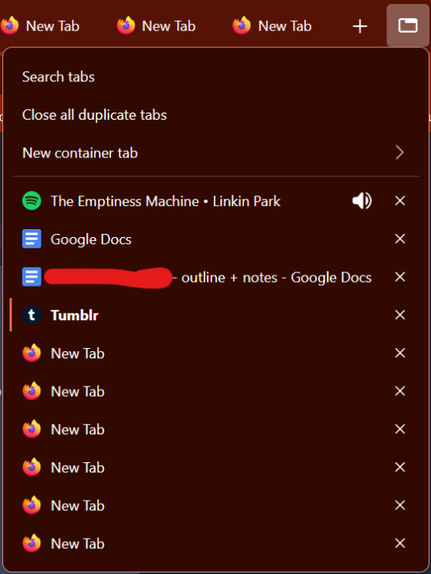The image size is (431, 574).
Task: Close the Tumblr tab
Action: click(400, 315)
